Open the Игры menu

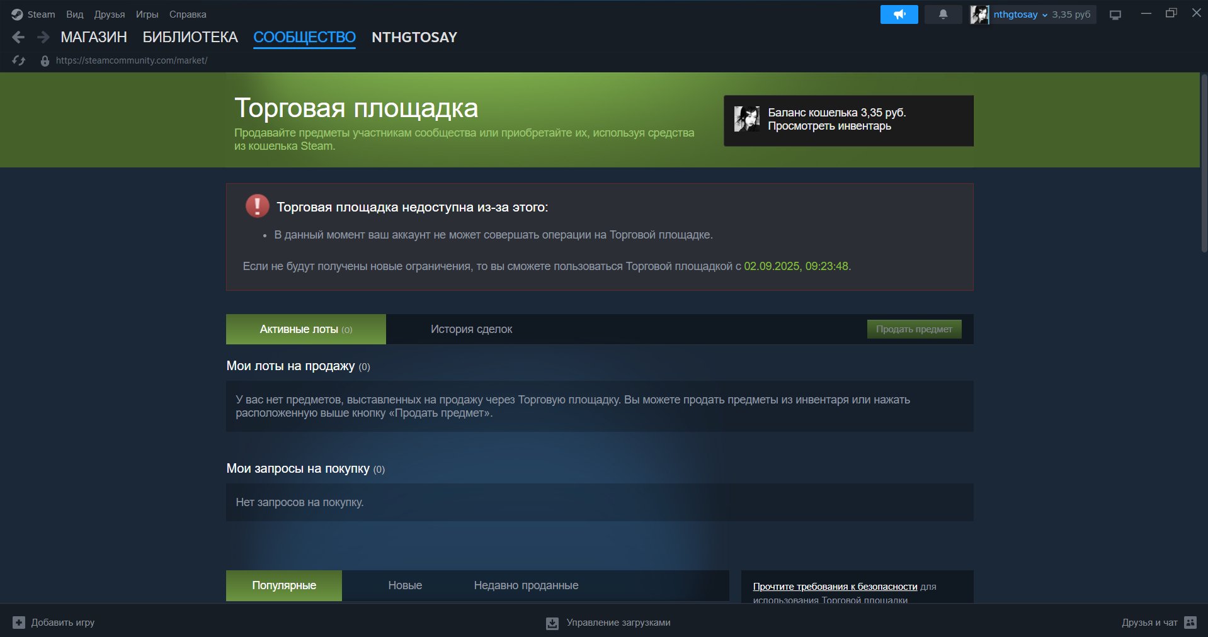pos(147,14)
